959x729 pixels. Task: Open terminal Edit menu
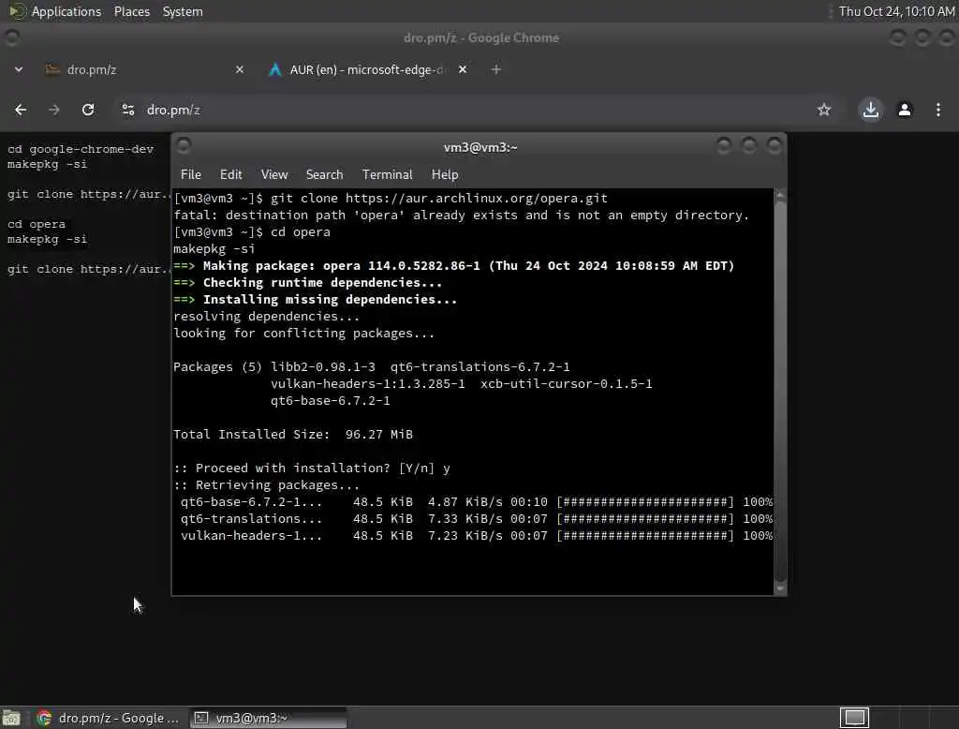point(230,174)
